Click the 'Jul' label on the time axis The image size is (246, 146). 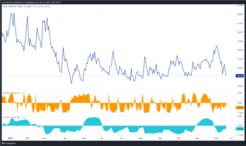[121, 138]
